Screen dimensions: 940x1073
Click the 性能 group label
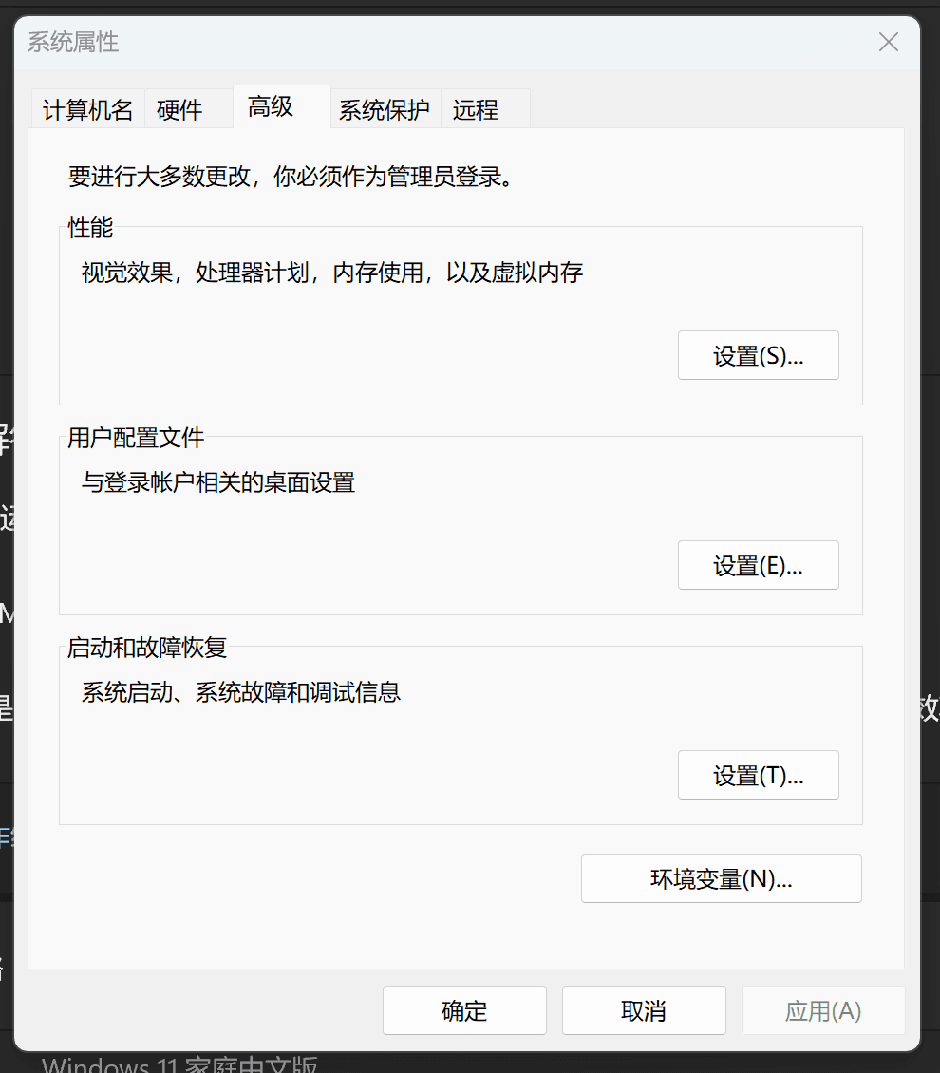click(90, 228)
